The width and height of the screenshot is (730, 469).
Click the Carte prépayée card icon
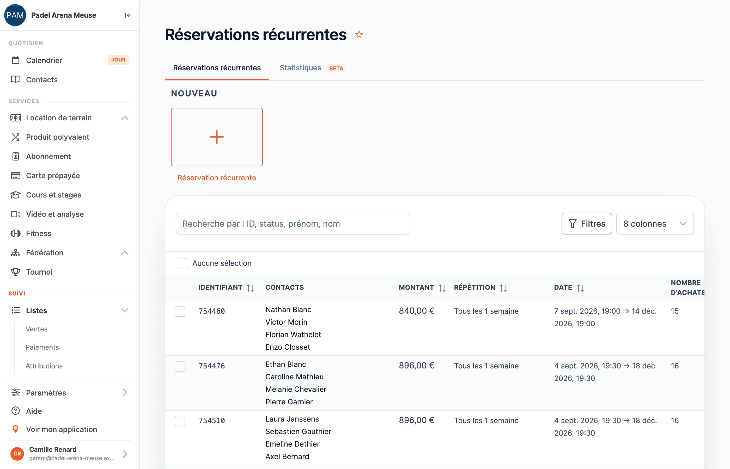[16, 176]
